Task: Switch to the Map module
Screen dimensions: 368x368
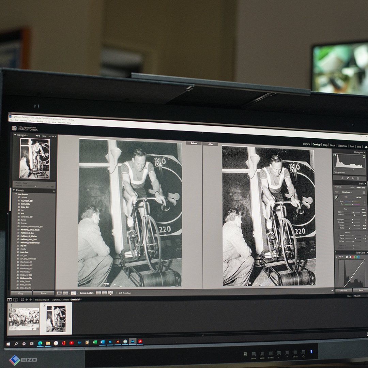Action: pyautogui.click(x=325, y=145)
